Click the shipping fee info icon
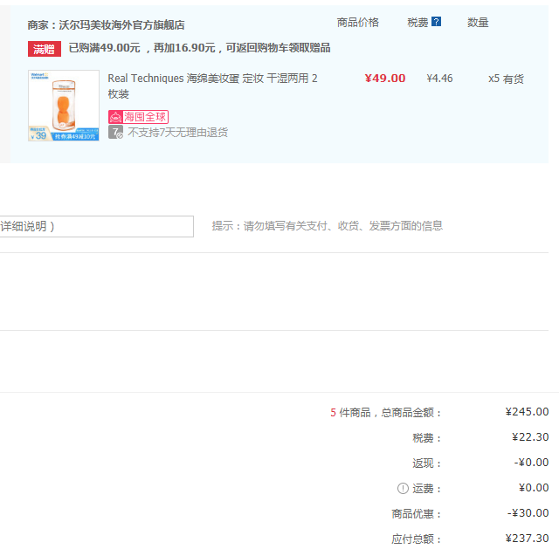 click(x=403, y=488)
